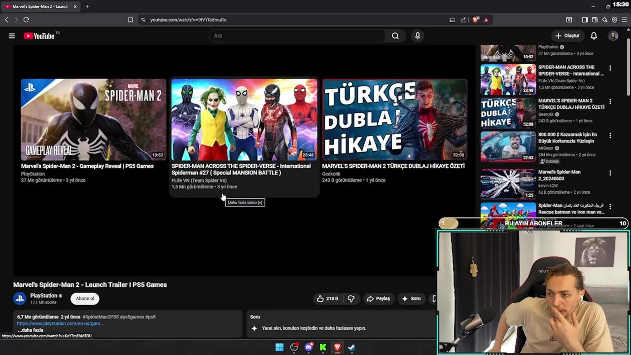This screenshot has width=631, height=355.
Task: Open OBS from the taskbar
Action: (294, 347)
